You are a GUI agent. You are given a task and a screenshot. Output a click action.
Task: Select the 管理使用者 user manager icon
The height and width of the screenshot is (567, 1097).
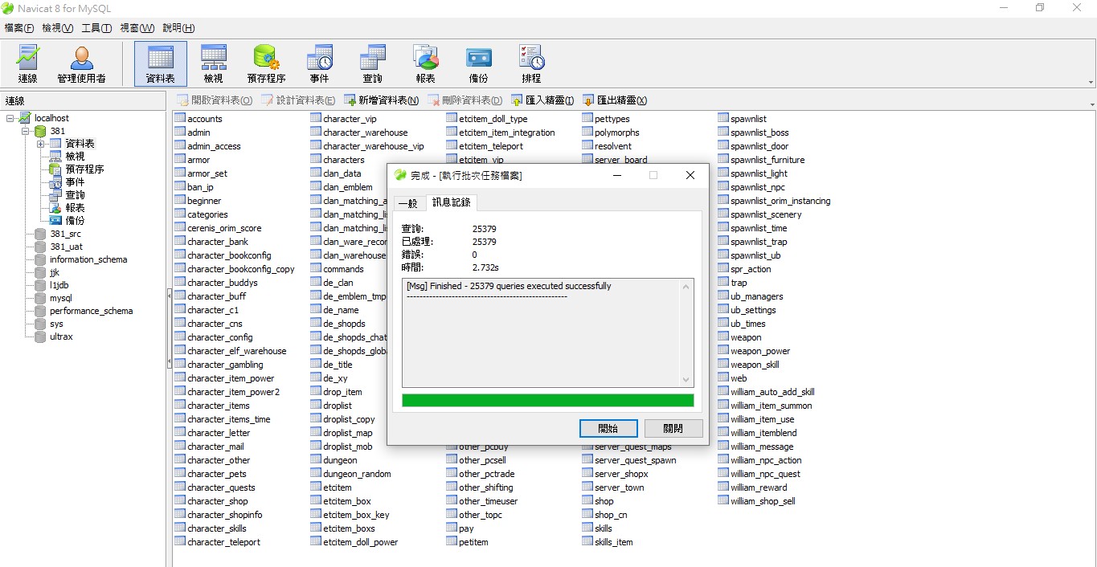click(x=81, y=64)
